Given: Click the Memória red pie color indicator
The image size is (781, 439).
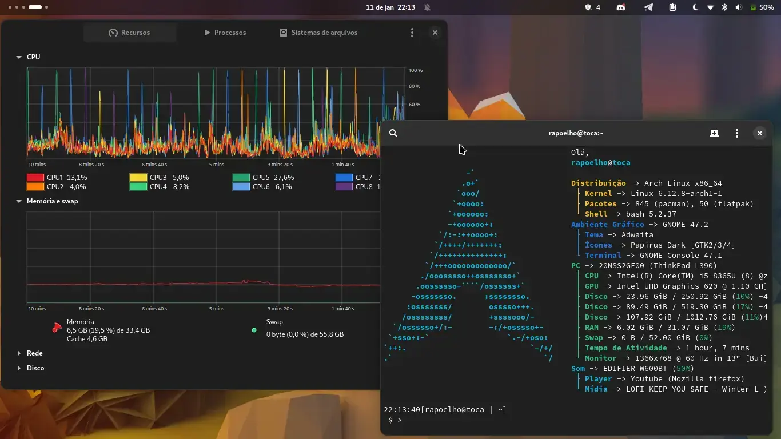Looking at the screenshot, I should tap(56, 328).
